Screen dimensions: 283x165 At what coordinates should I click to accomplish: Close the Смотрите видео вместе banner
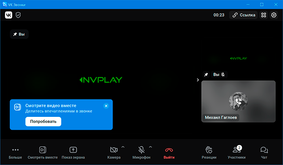click(x=106, y=106)
